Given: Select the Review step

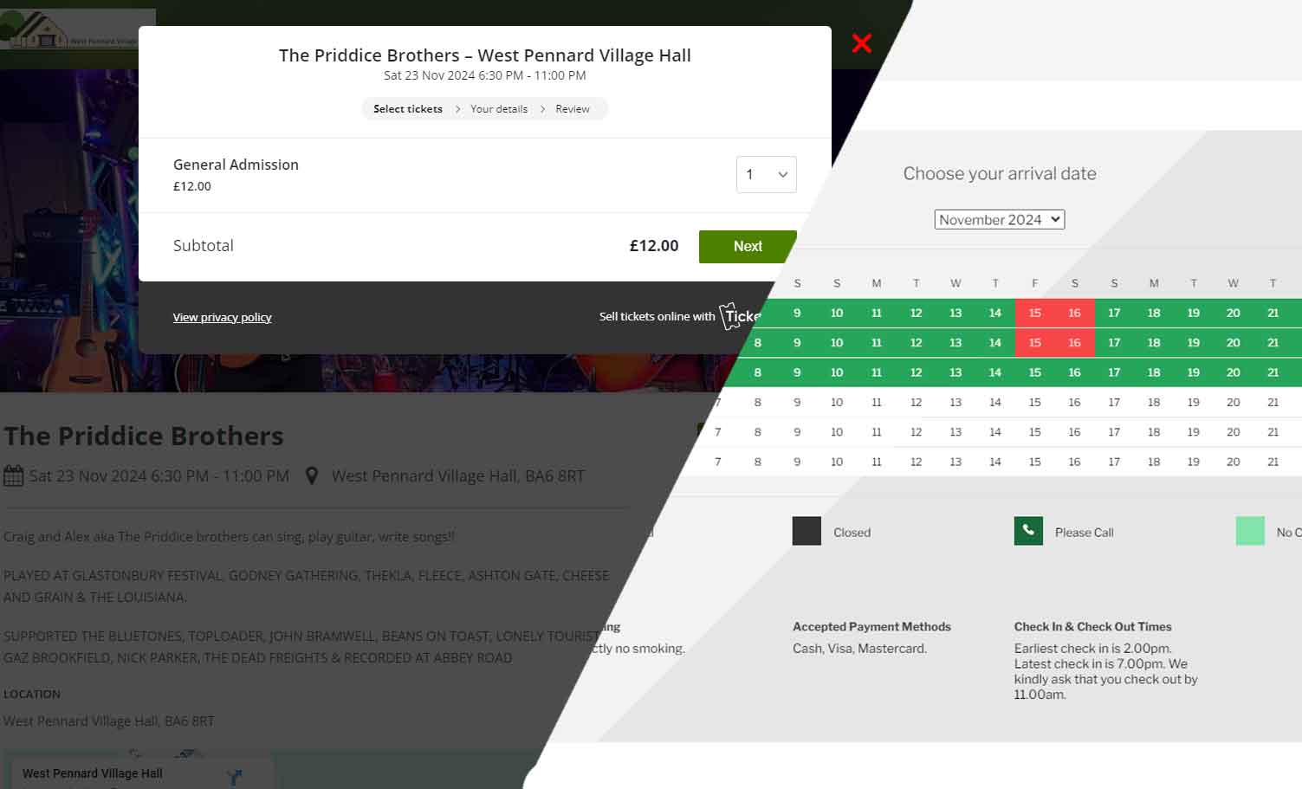Looking at the screenshot, I should pos(573,109).
